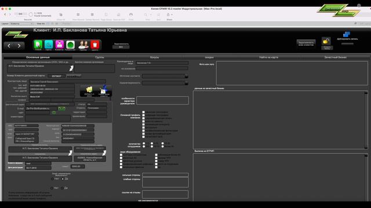Open the Группы two-people icon
Screen dimensions: 371x208
[x=83, y=44]
